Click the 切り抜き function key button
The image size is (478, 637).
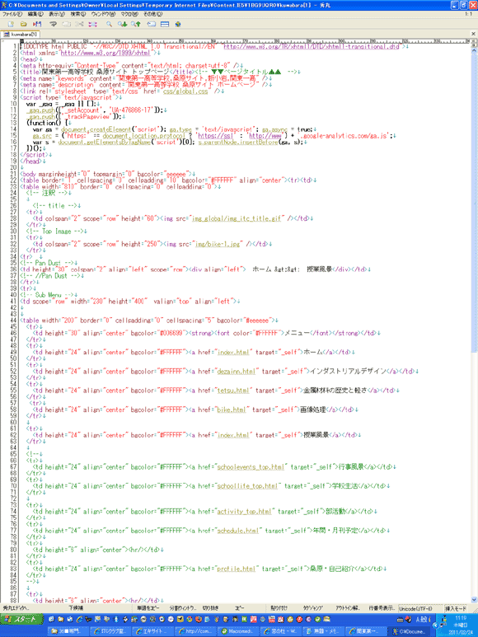coord(210,608)
